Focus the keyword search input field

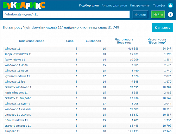coord(66,14)
